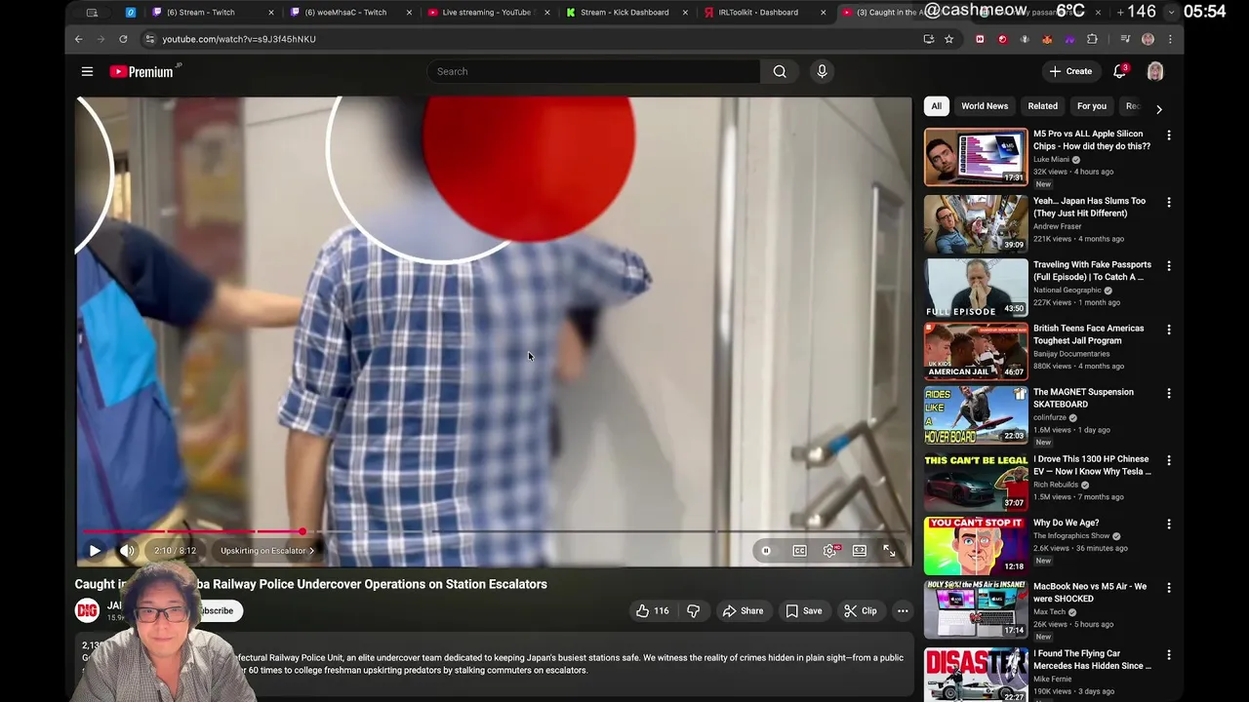The width and height of the screenshot is (1249, 702).
Task: Open the Chrome profile avatar
Action: tap(1148, 39)
